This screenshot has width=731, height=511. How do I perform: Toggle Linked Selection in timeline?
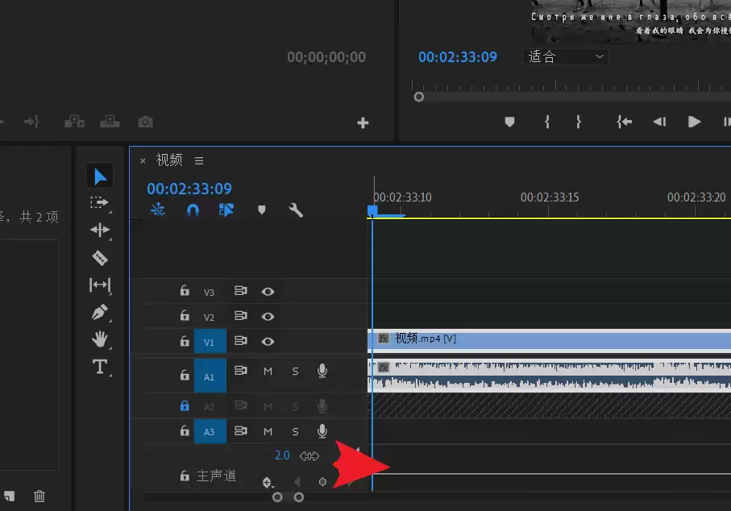pyautogui.click(x=226, y=210)
